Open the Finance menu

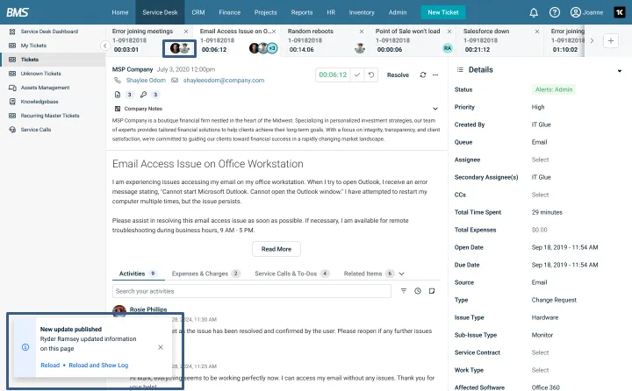tap(231, 12)
